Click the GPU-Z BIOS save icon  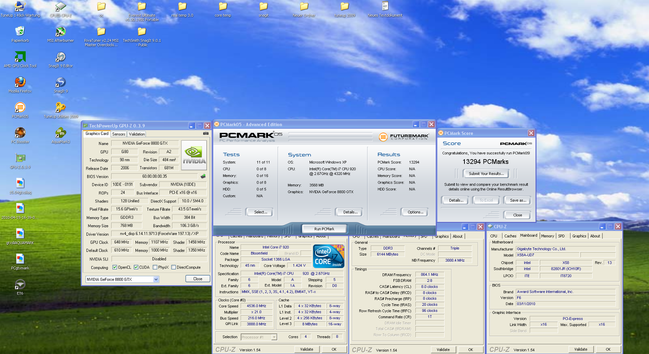click(x=203, y=176)
